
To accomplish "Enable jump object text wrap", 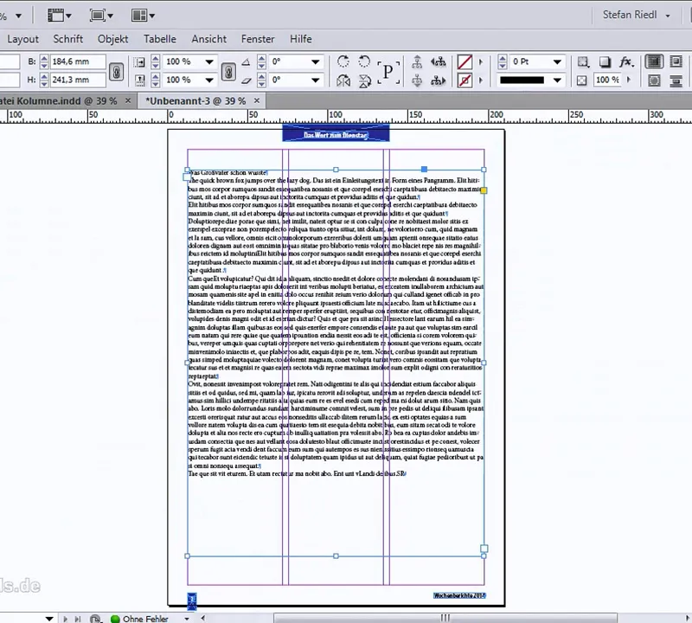I will tap(676, 80).
